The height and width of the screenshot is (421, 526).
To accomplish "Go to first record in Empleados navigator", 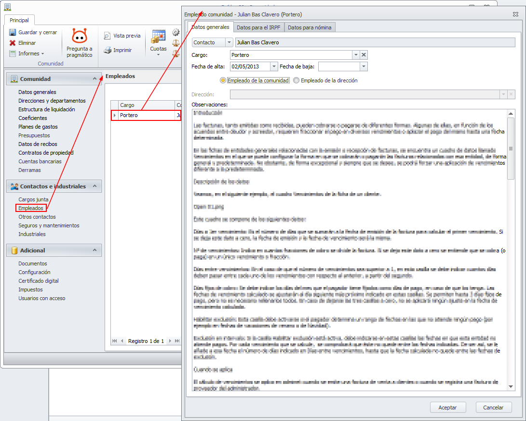I will click(114, 341).
